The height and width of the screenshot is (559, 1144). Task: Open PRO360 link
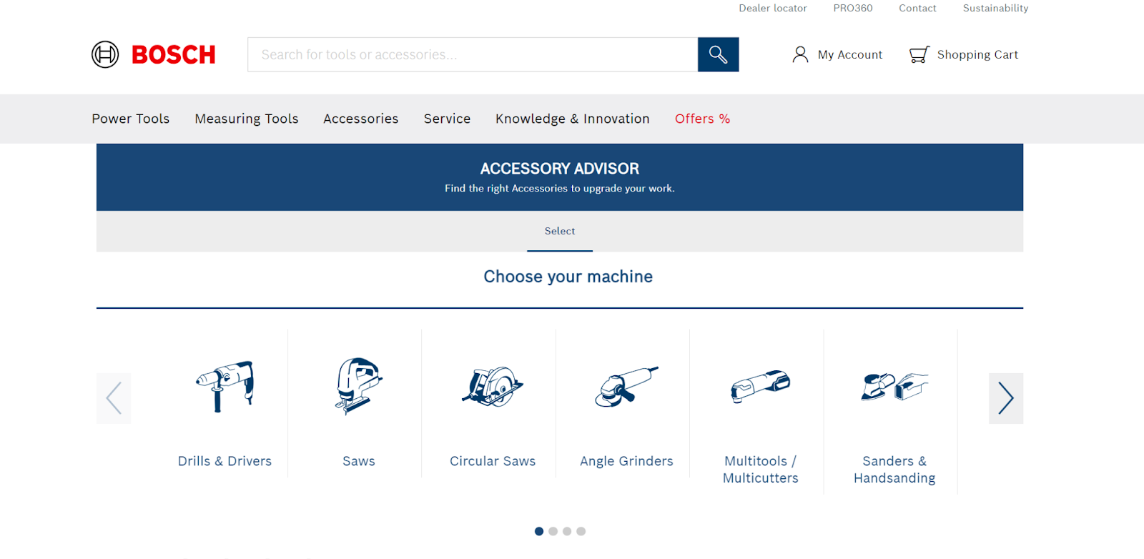tap(853, 8)
